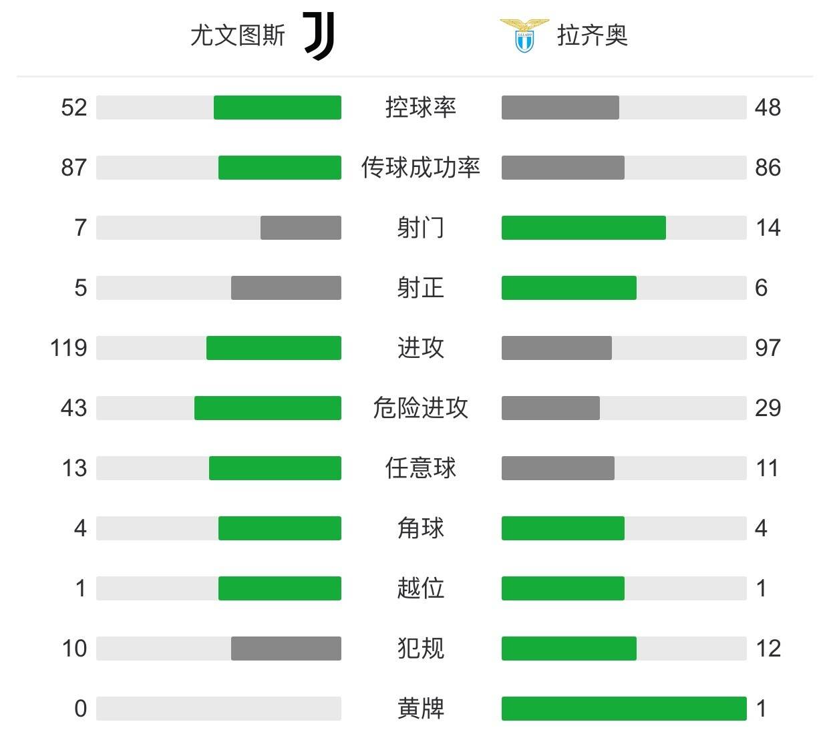This screenshot has height=732, width=829.
Task: Select the 控球率 stat label
Action: (x=421, y=108)
